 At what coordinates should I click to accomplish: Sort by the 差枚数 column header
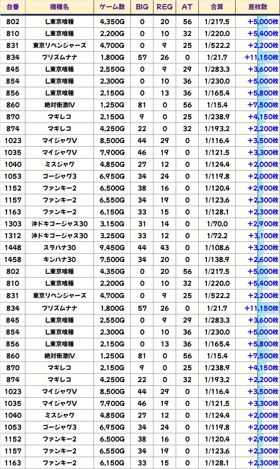pos(257,7)
